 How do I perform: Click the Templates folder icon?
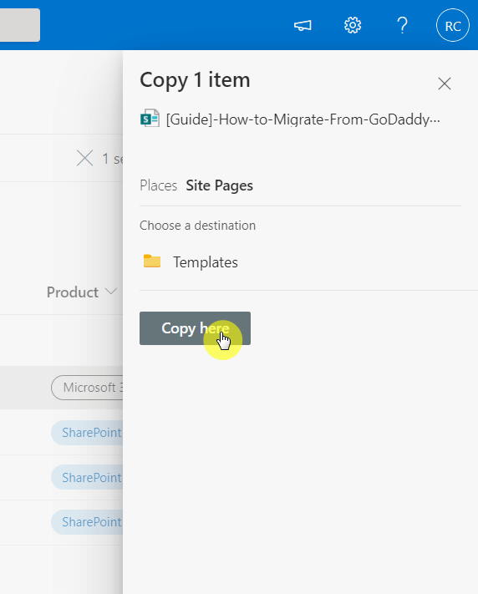(152, 261)
